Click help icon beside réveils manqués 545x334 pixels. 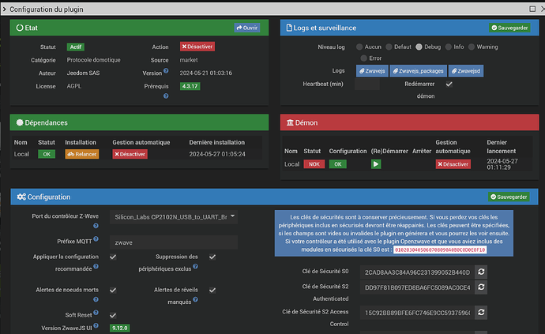195,299
